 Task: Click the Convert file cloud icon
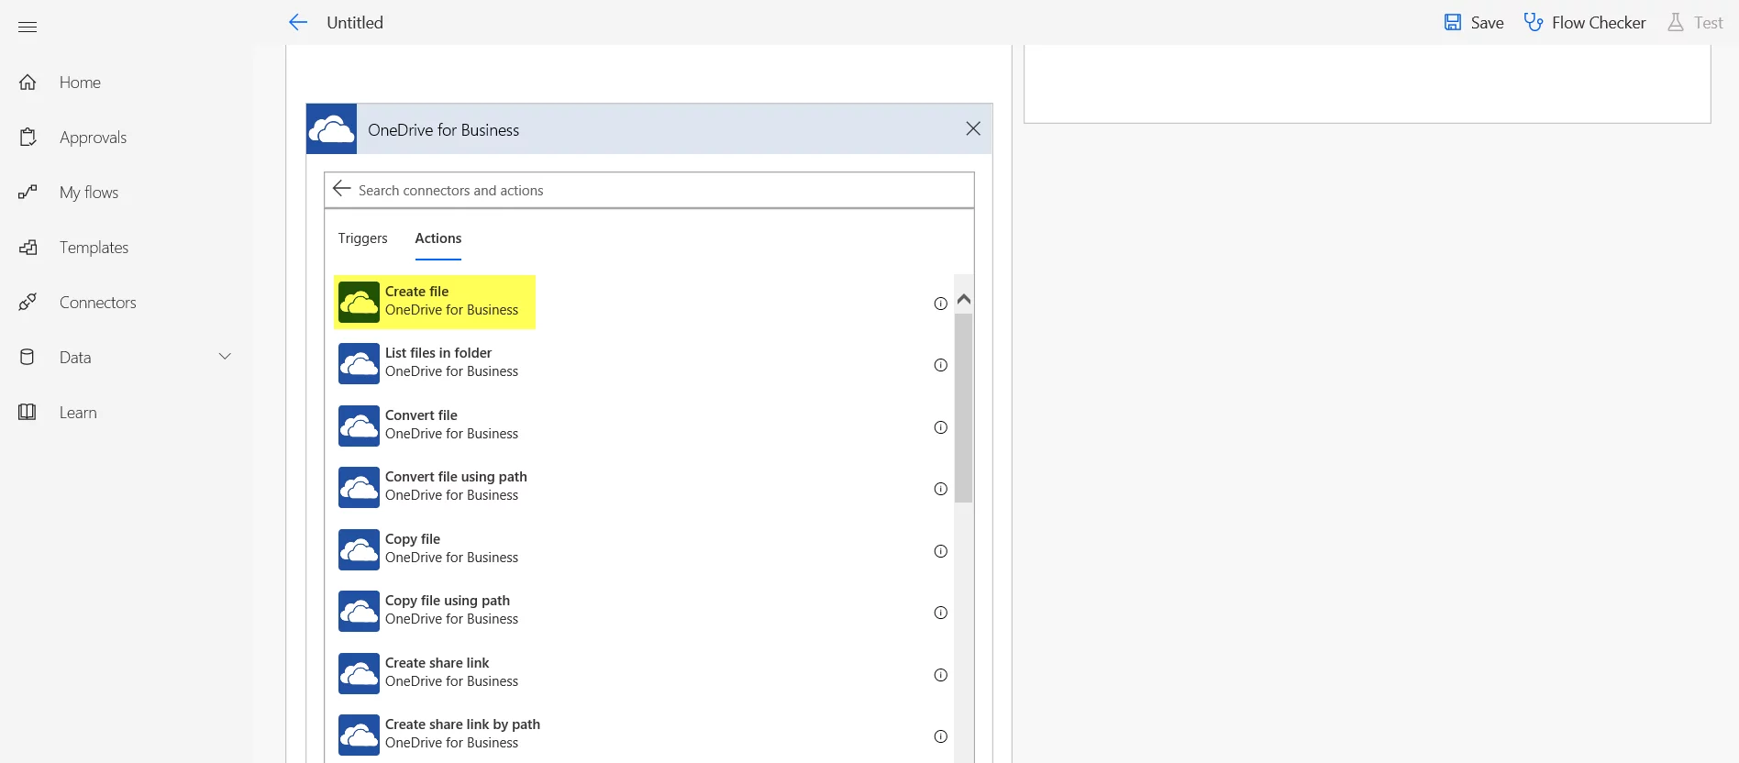(359, 426)
